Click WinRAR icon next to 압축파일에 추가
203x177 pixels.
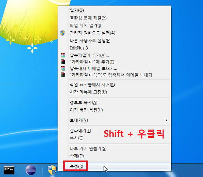(x=63, y=55)
